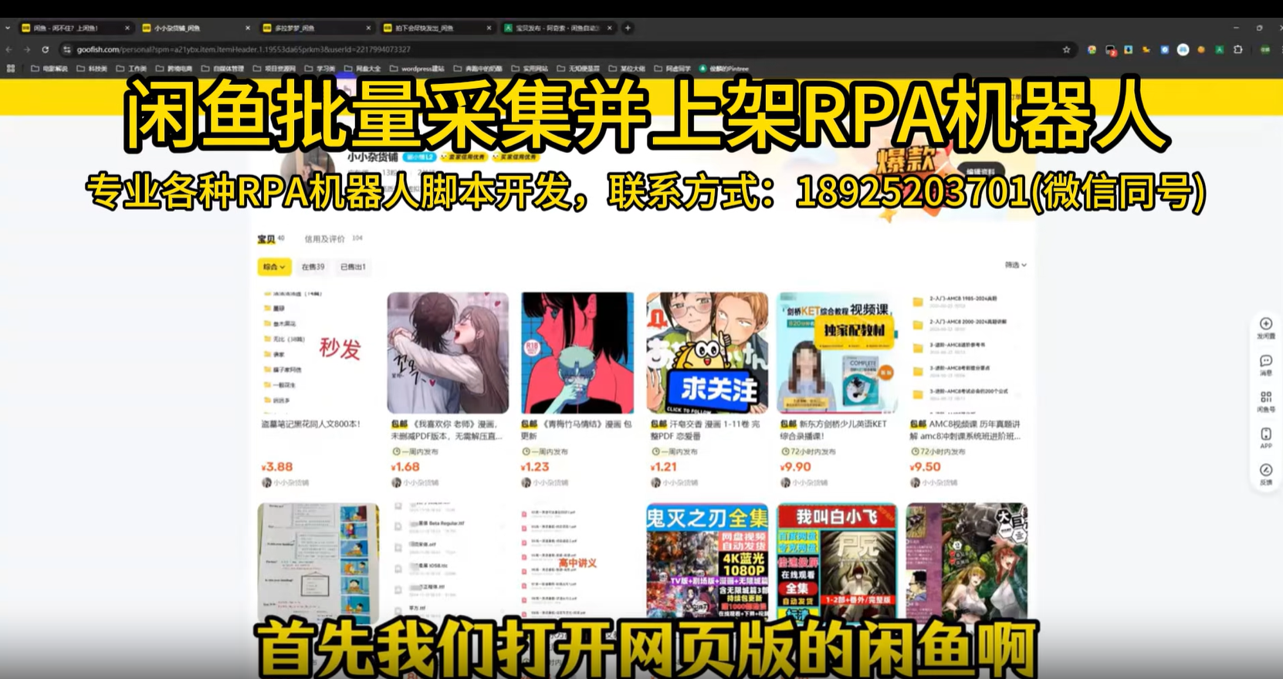The image size is (1283, 679).
Task: Open the round white avatar extension icon
Action: 1183,49
